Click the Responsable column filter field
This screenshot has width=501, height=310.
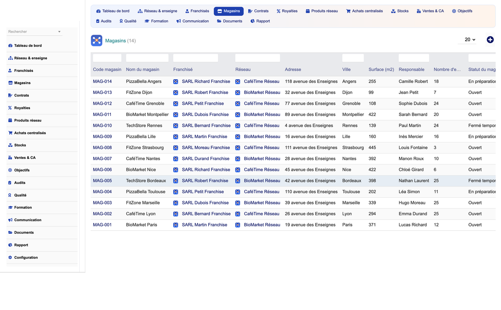(x=414, y=58)
